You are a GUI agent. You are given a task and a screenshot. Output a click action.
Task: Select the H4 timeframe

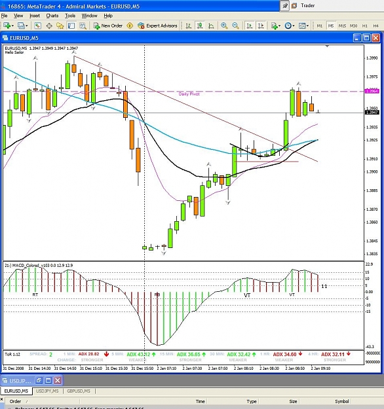click(x=375, y=26)
